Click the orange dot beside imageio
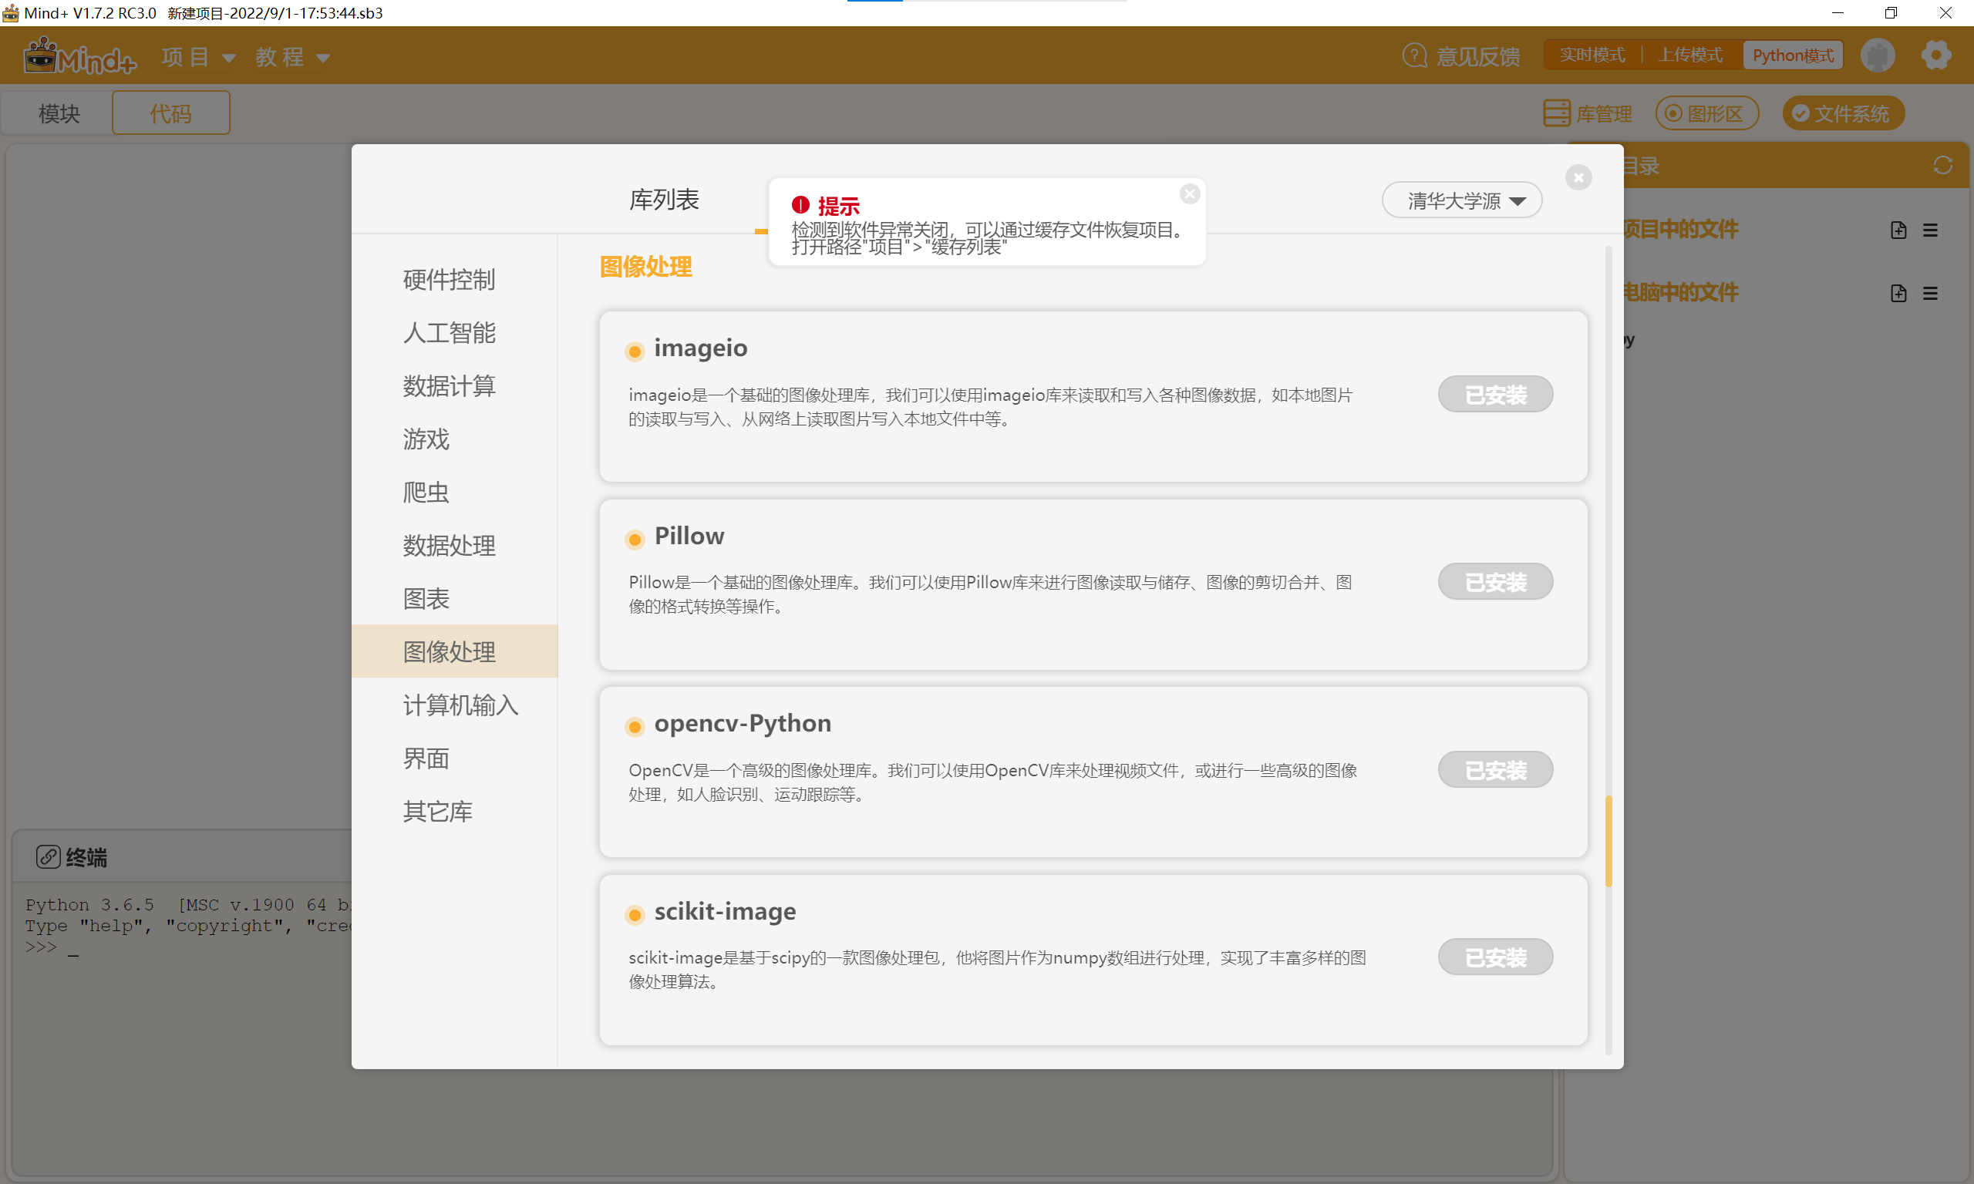This screenshot has height=1184, width=1974. [635, 351]
